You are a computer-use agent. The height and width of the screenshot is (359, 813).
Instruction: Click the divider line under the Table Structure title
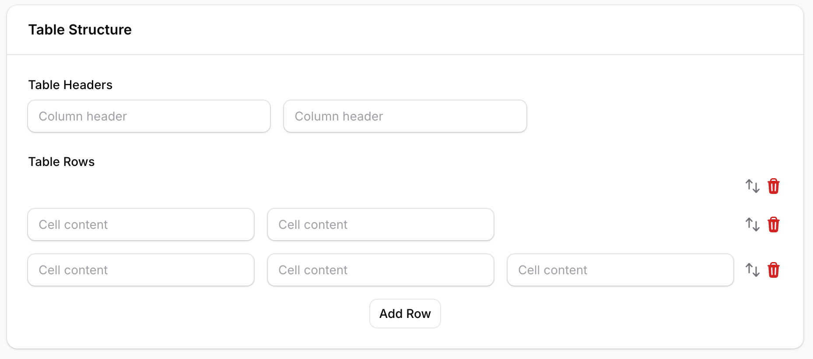(x=405, y=55)
